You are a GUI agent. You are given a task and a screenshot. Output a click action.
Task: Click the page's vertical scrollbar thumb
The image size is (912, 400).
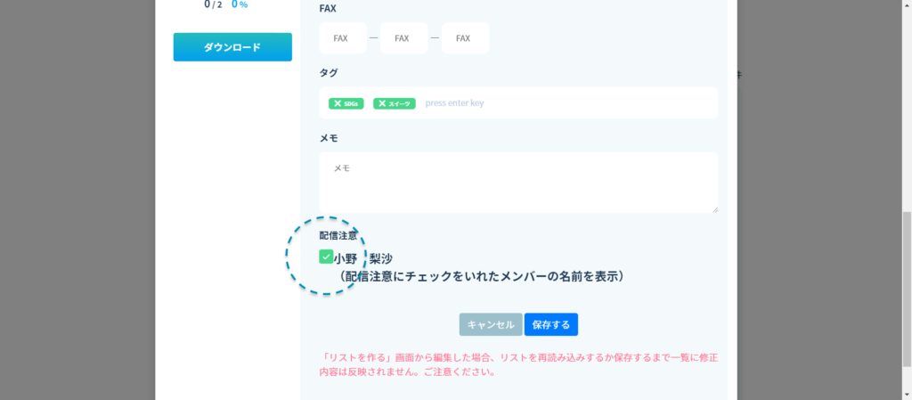[x=906, y=290]
